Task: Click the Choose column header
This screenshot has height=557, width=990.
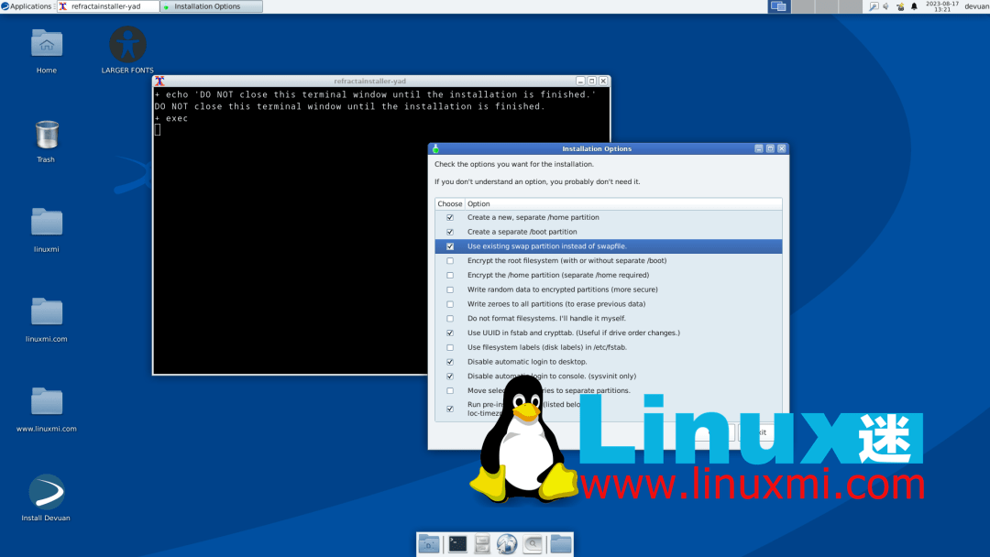Action: pyautogui.click(x=449, y=203)
